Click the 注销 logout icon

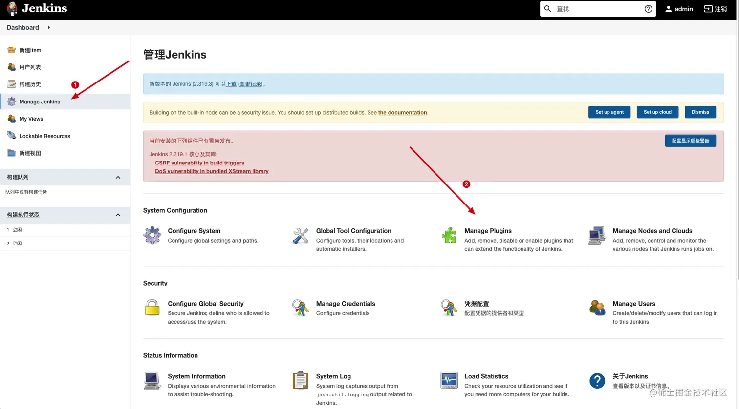coord(708,9)
